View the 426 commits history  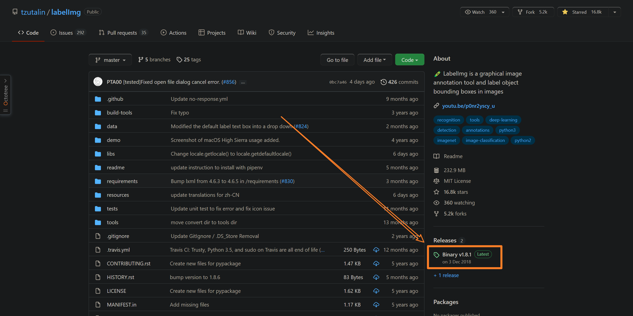pos(399,82)
